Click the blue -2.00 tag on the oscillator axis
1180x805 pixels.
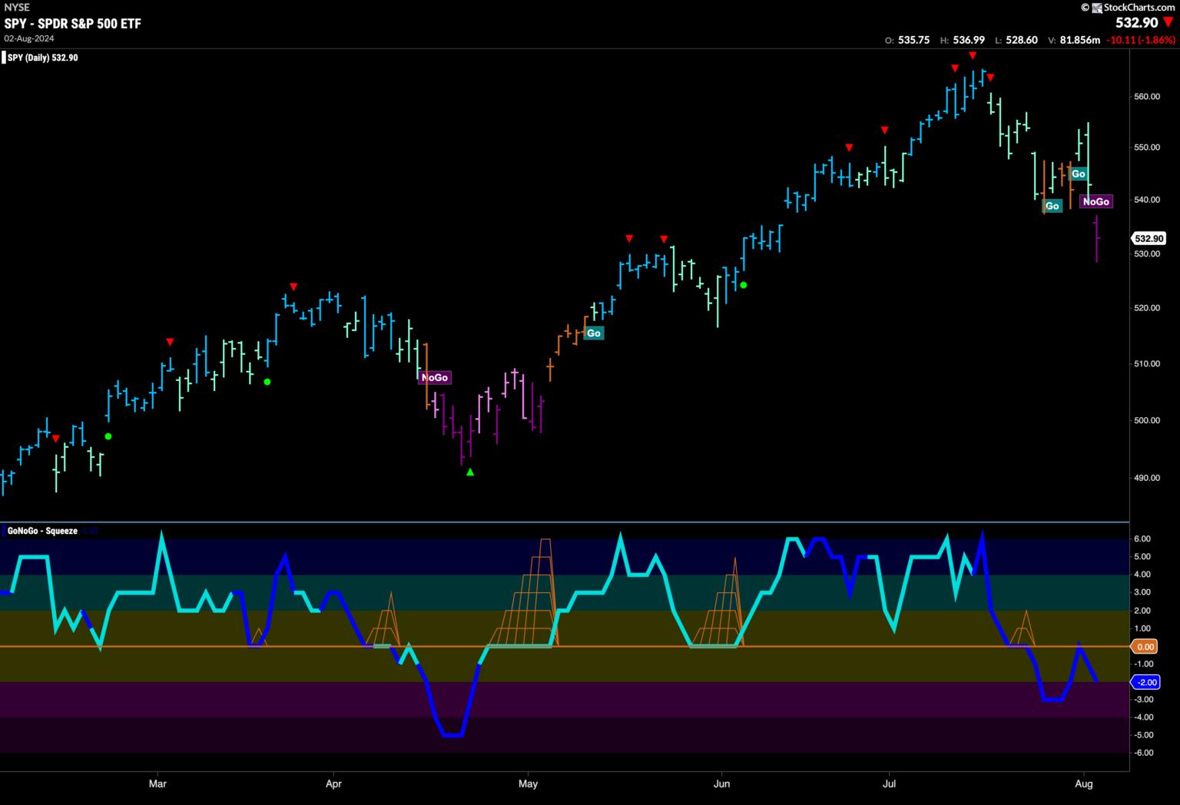tap(1145, 682)
